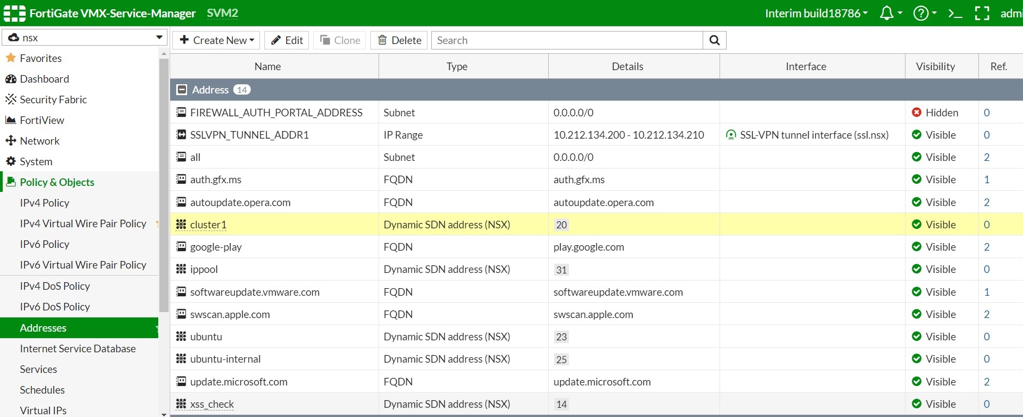Click sidebar scroll down arrow

(164, 414)
